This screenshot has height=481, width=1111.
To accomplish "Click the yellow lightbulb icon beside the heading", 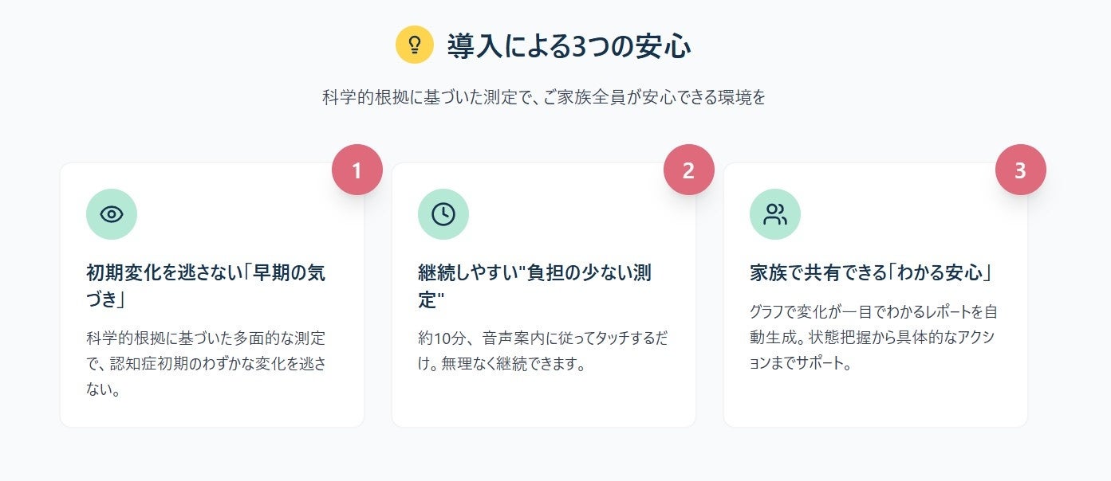I will (x=414, y=45).
